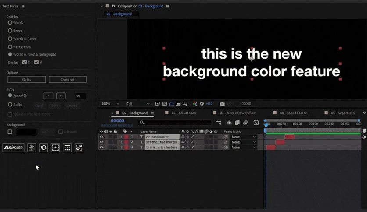Toggle the Center V checkbox
This screenshot has height=212, width=367.
36,62
